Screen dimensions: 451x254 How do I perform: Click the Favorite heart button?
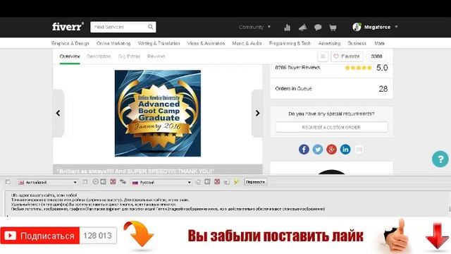point(347,56)
